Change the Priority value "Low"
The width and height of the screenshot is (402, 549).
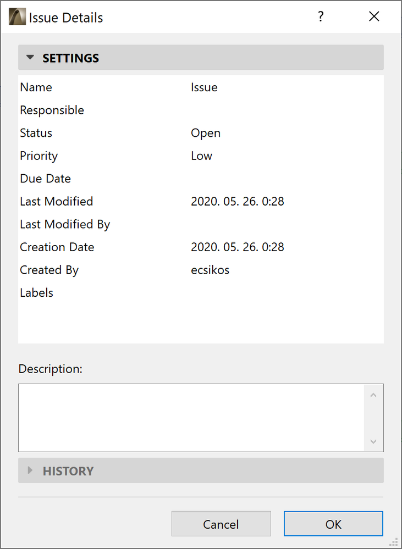click(201, 156)
